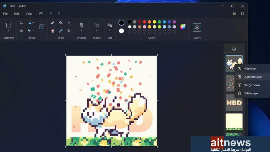
Task: Click the Save icon
Action: 41,14
